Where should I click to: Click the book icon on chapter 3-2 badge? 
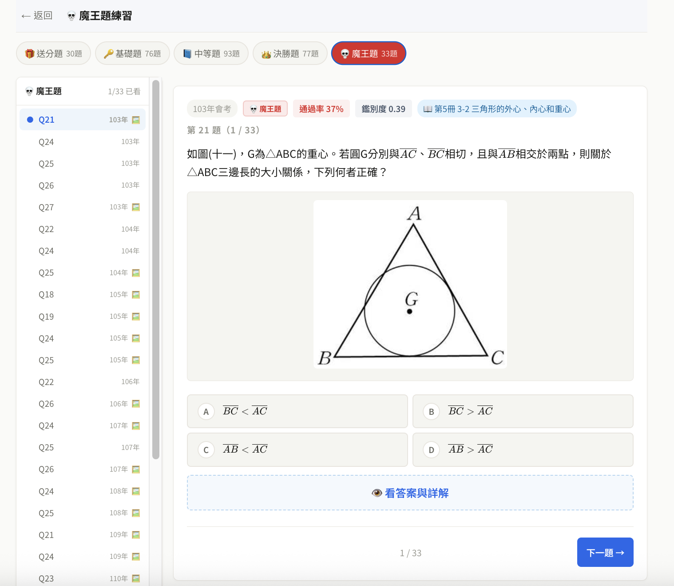(428, 108)
